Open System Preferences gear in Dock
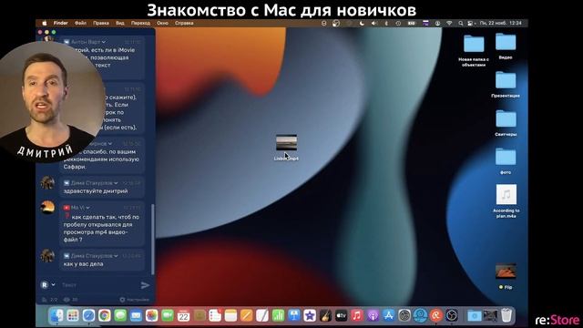This screenshot has height=328, width=583. 404,316
